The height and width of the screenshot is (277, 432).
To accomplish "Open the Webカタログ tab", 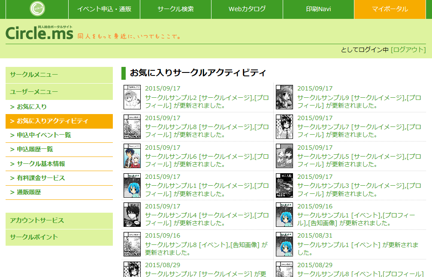I will pyautogui.click(x=247, y=9).
